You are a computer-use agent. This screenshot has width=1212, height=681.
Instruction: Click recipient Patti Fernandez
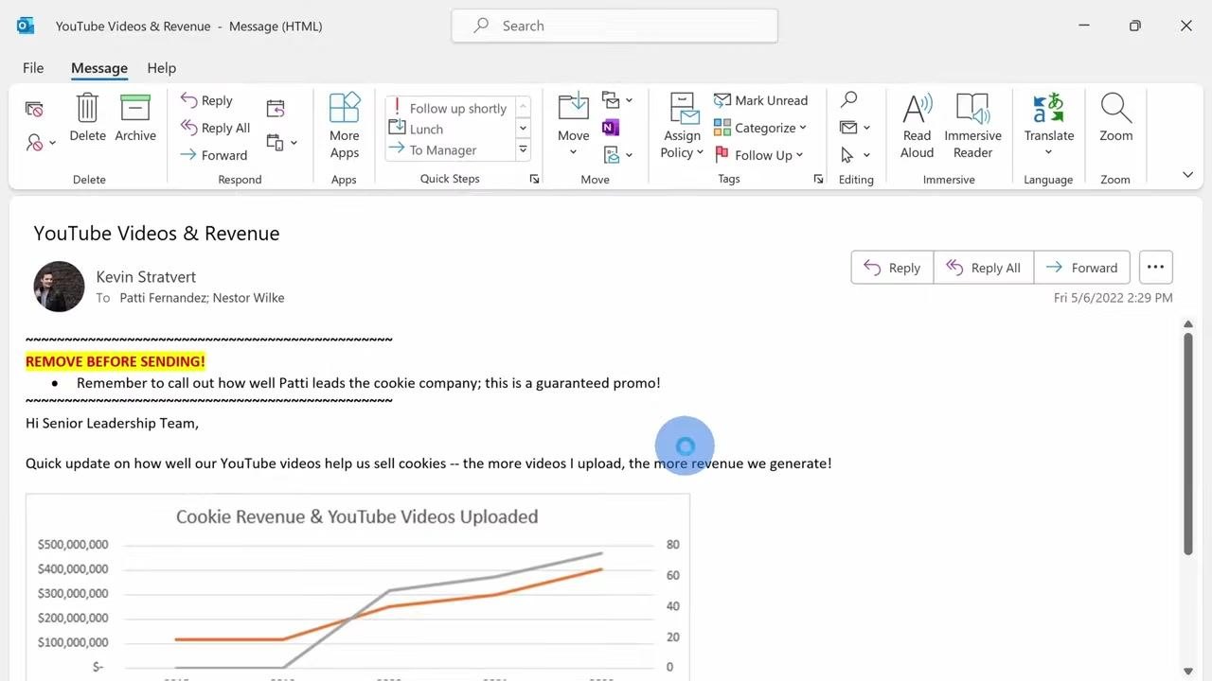click(x=163, y=298)
